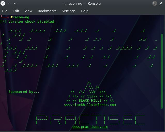
Task: Toggle the pin icon in titlebar
Action: (x=161, y=3)
